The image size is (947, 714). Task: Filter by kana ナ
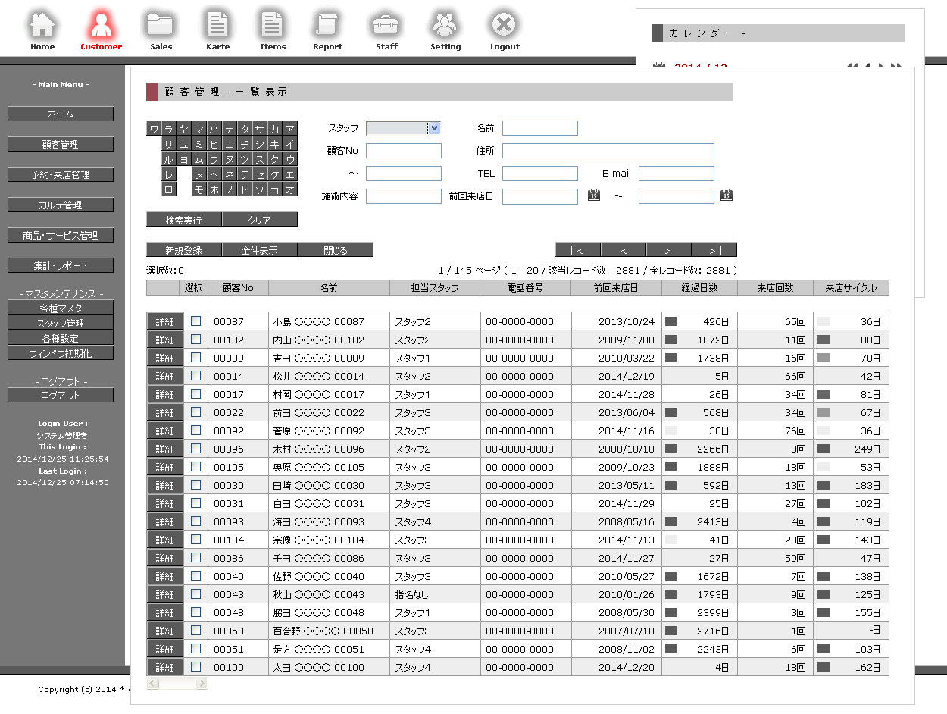coord(230,129)
